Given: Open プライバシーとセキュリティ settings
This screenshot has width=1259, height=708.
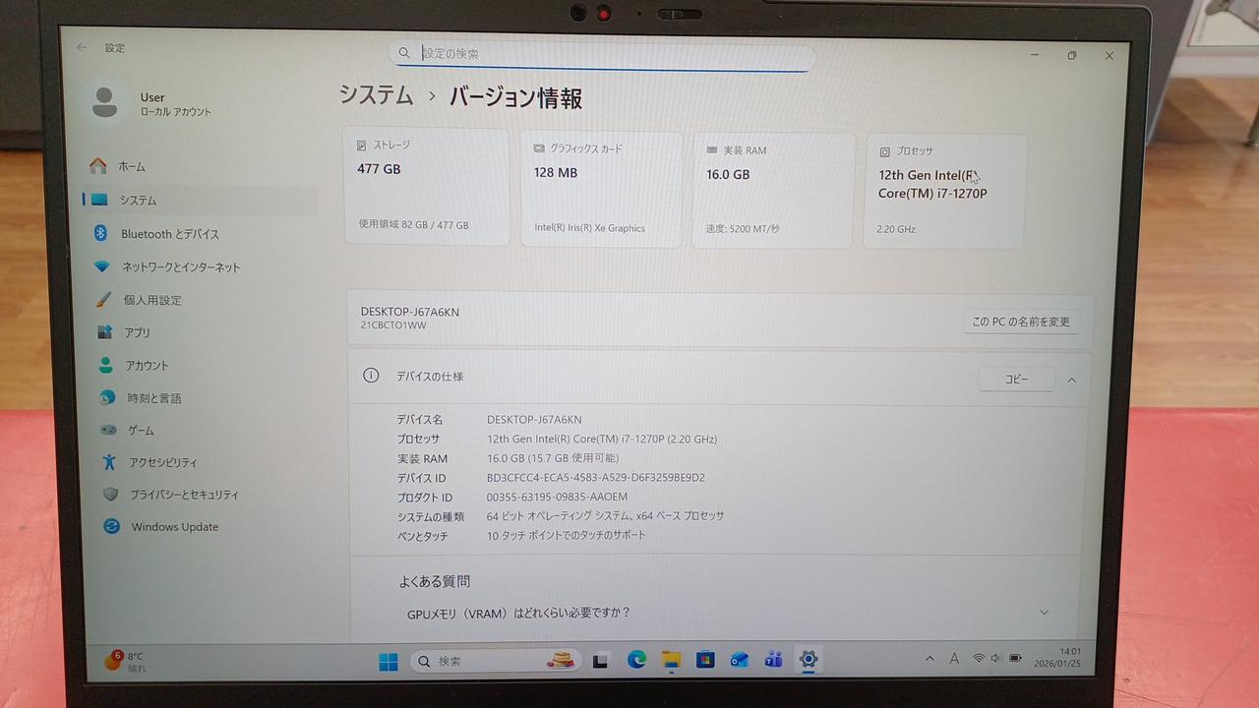Looking at the screenshot, I should pyautogui.click(x=184, y=495).
